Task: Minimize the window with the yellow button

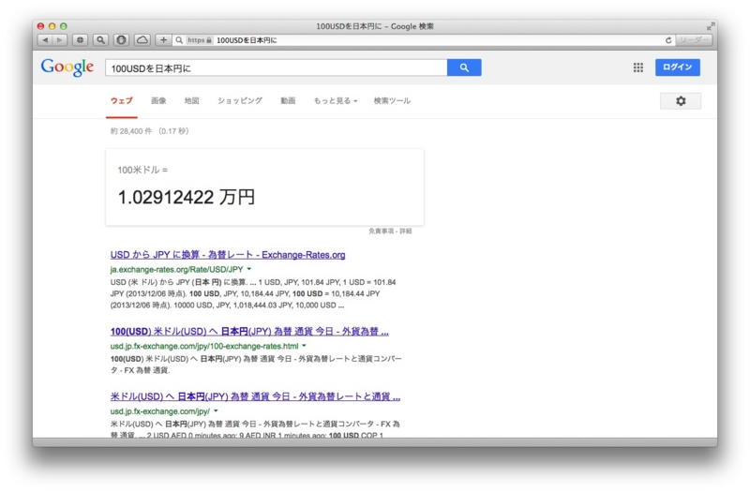Action: (52, 26)
